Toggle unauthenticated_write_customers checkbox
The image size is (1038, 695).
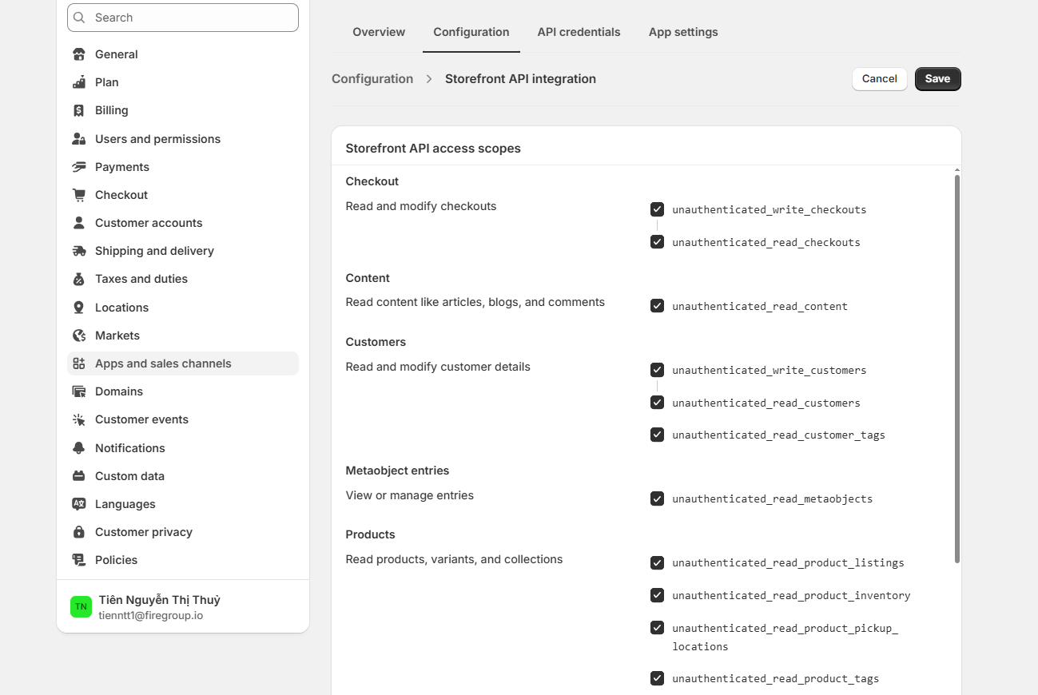[x=657, y=370]
